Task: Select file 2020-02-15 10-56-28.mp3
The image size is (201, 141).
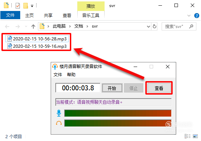Action: tap(37, 39)
